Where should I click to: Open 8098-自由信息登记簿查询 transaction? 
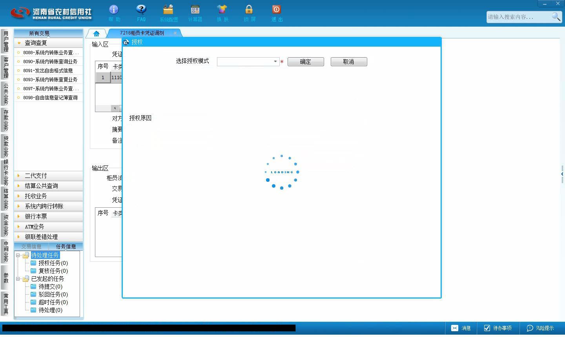(49, 98)
